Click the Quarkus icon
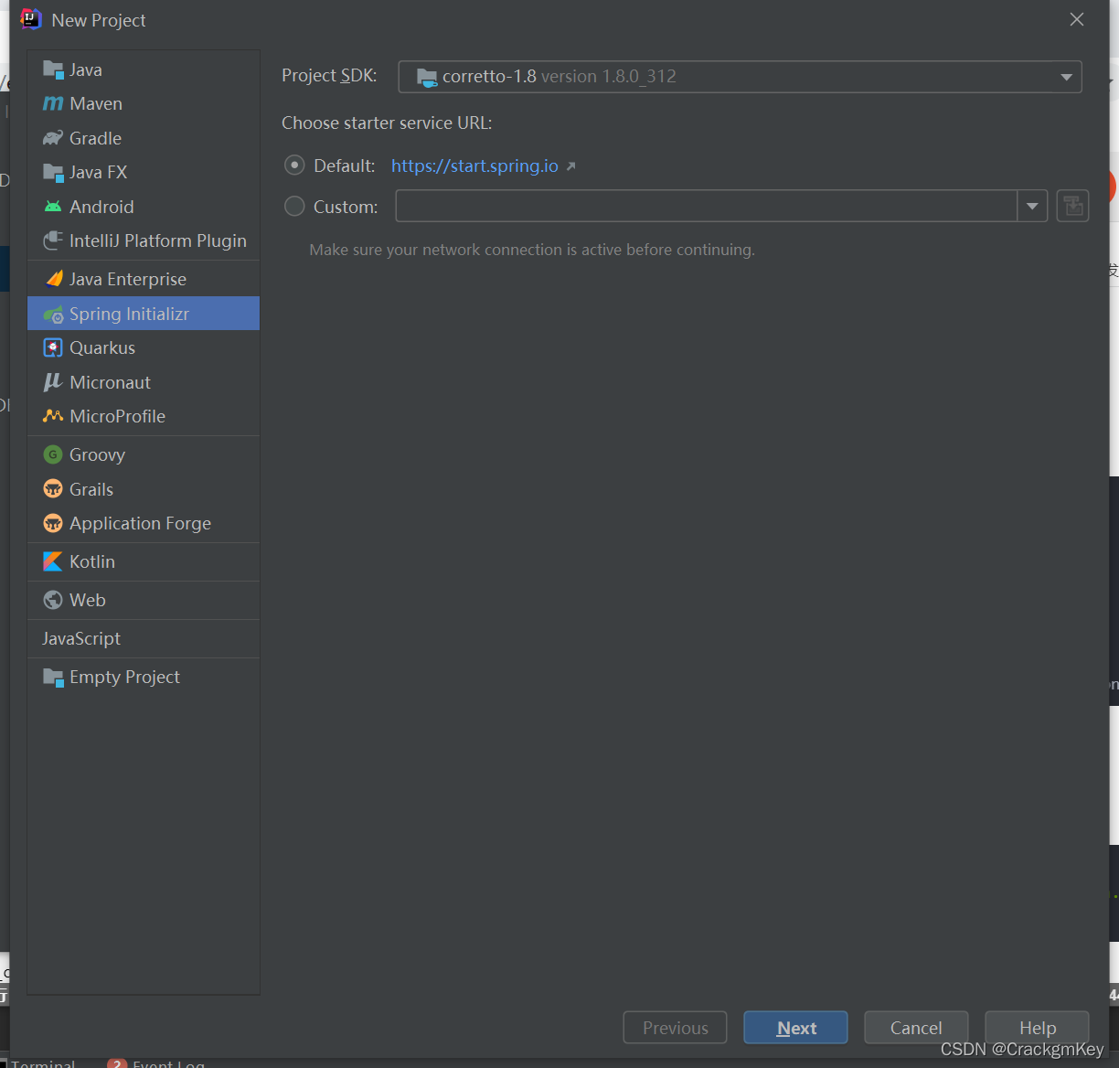Image resolution: width=1119 pixels, height=1068 pixels. coord(53,347)
